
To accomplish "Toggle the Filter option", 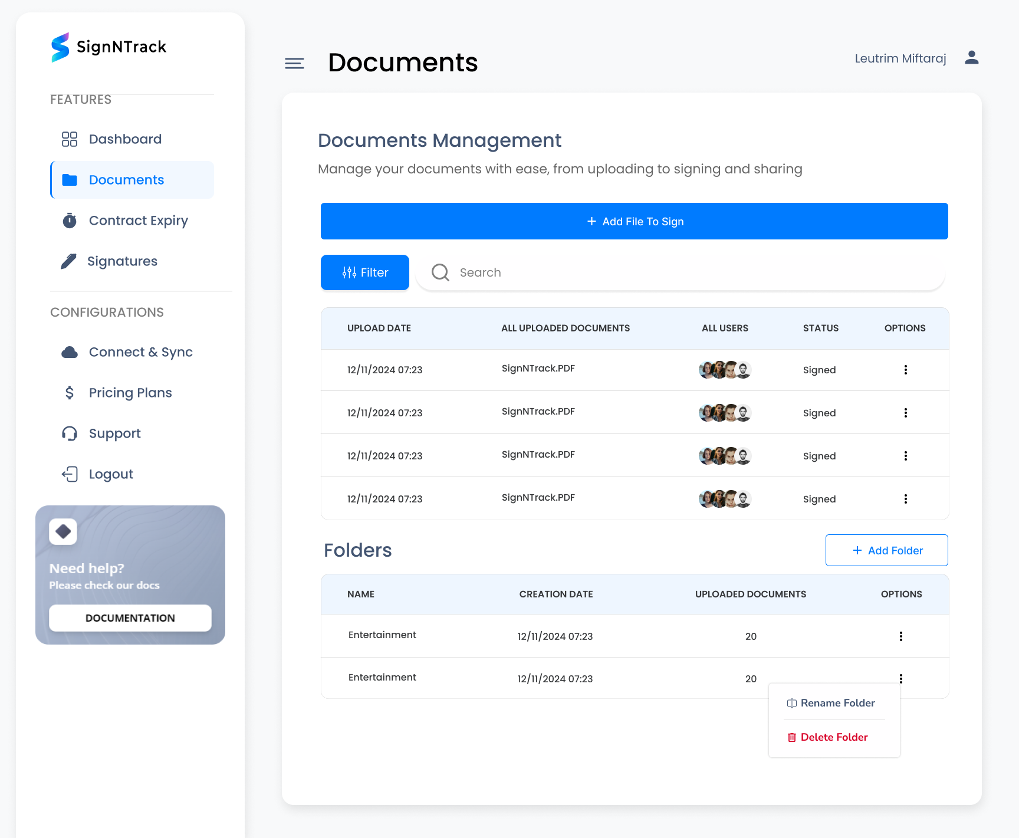I will click(364, 272).
